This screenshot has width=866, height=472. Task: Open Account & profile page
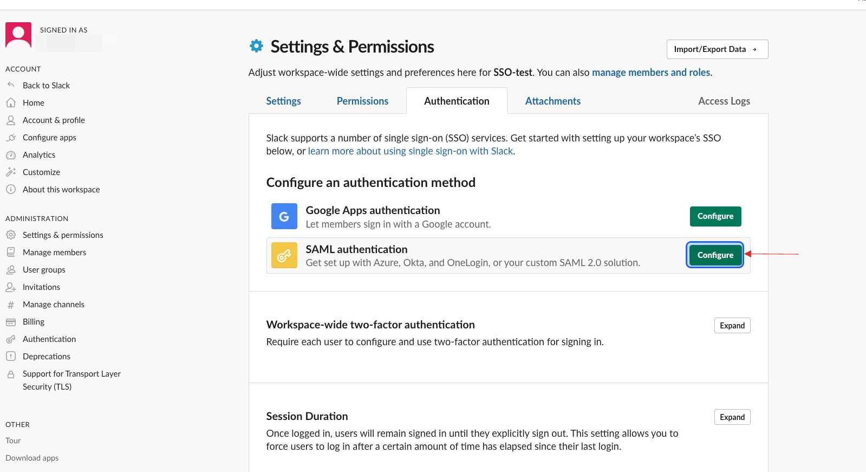(54, 120)
